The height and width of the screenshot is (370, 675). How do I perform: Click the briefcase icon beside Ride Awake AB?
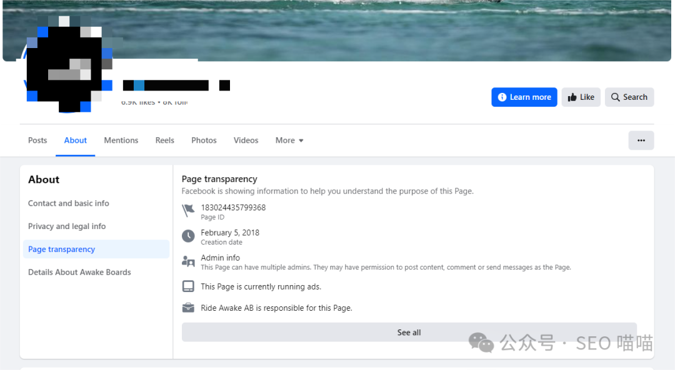[188, 308]
